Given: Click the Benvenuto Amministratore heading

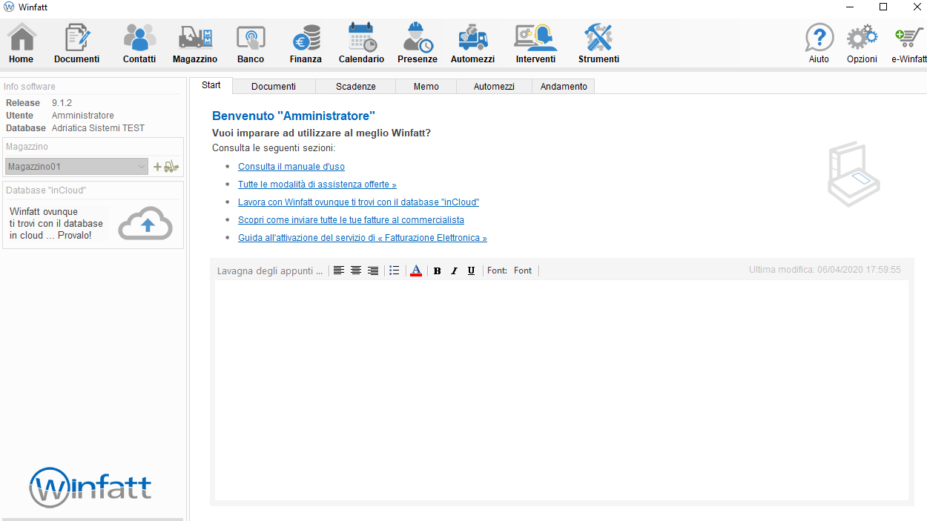Looking at the screenshot, I should coord(294,116).
